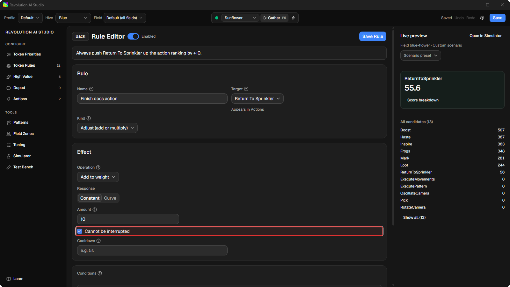Show help for Conditions section
The width and height of the screenshot is (510, 287).
pyautogui.click(x=100, y=273)
